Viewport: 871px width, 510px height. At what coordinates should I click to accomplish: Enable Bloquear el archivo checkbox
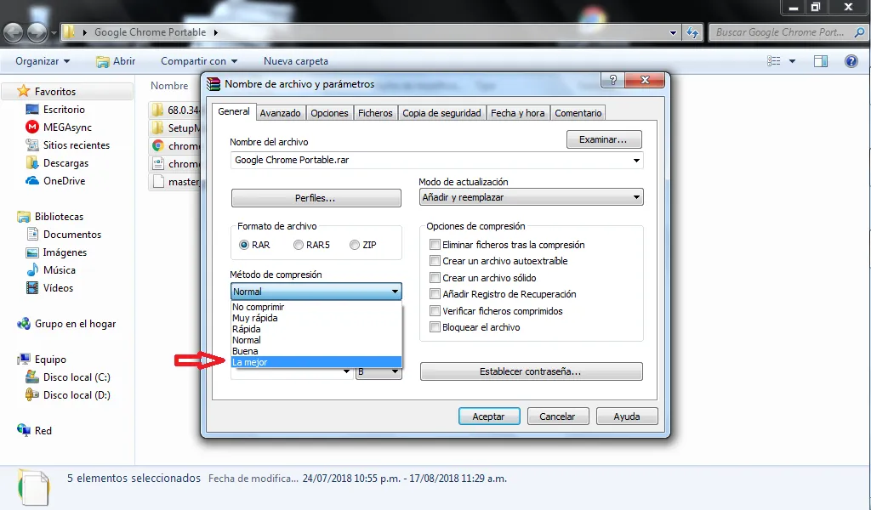coord(435,327)
